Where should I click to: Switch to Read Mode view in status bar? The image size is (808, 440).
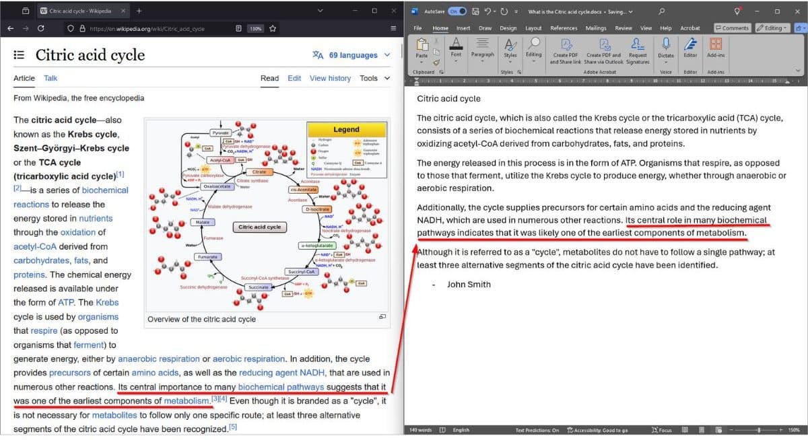(685, 430)
